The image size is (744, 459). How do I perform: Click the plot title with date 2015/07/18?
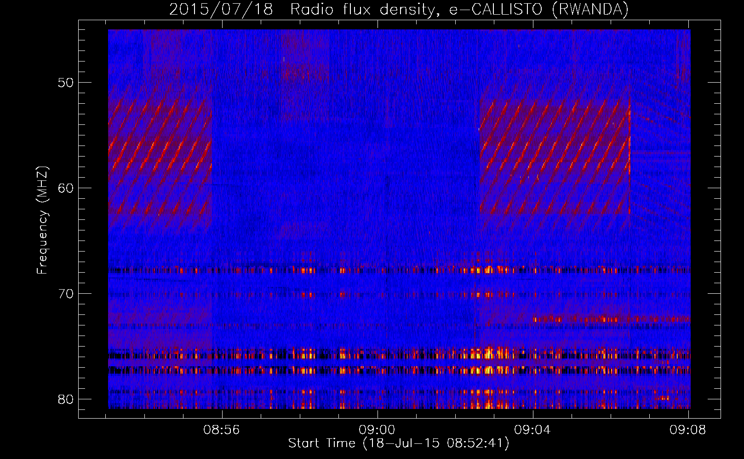tap(399, 9)
